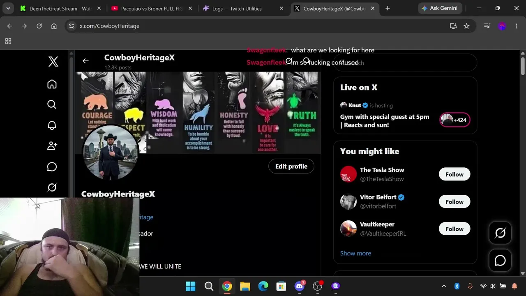Open Vaultkeeper's avatar
526x296 pixels.
click(x=348, y=229)
